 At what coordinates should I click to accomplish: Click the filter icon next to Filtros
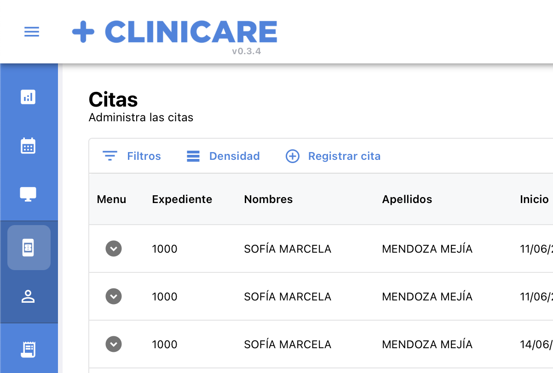coord(109,156)
